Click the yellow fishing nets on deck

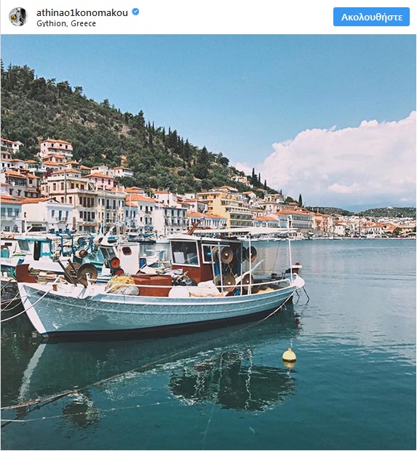coord(121,283)
